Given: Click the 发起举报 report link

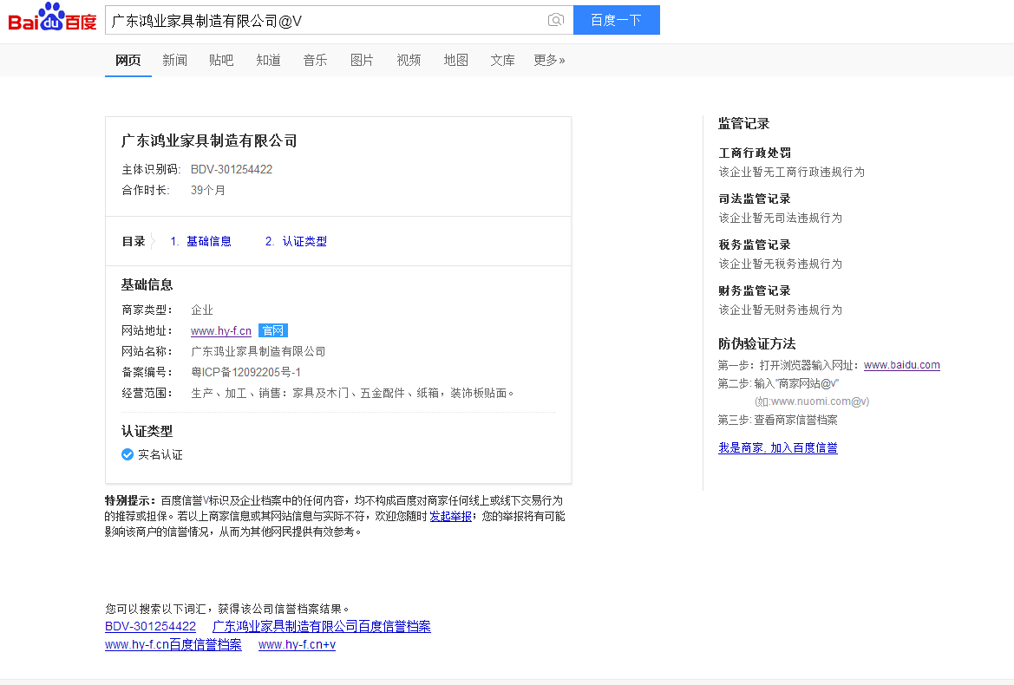Looking at the screenshot, I should pyautogui.click(x=450, y=515).
